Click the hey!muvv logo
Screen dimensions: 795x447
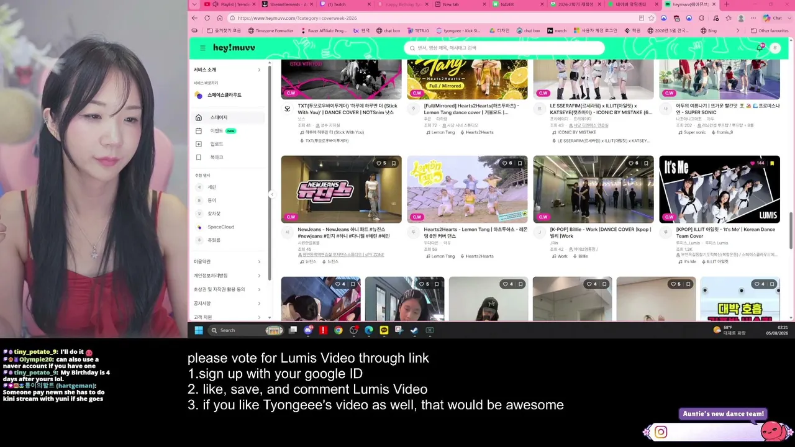[x=234, y=48]
